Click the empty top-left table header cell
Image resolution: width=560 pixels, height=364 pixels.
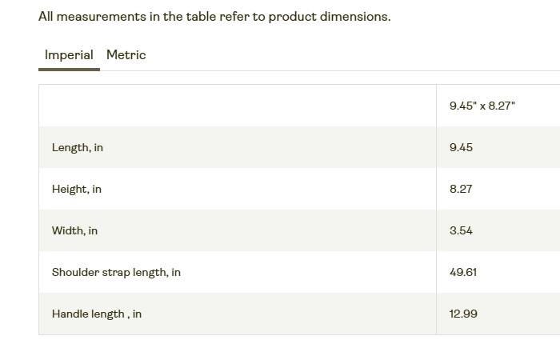pos(238,106)
